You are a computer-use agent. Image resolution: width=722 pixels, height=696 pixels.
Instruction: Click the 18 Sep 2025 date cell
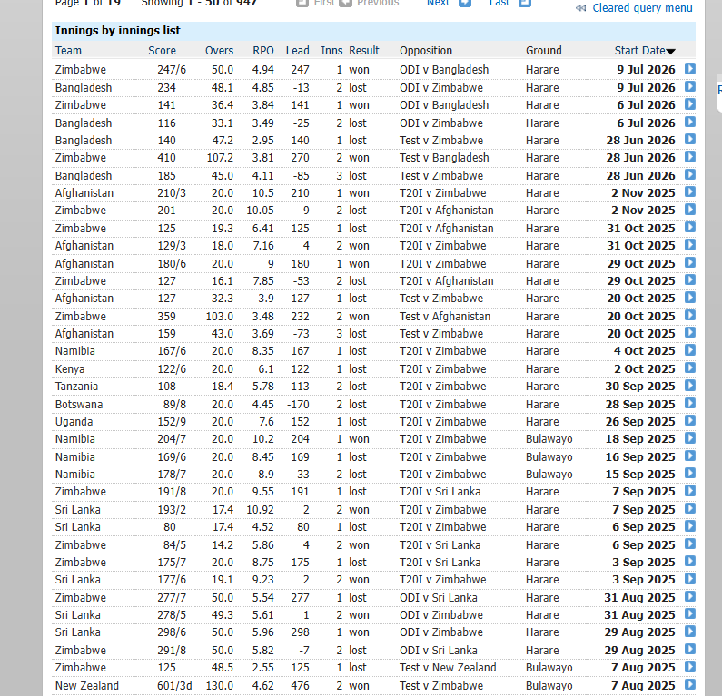[x=640, y=439]
